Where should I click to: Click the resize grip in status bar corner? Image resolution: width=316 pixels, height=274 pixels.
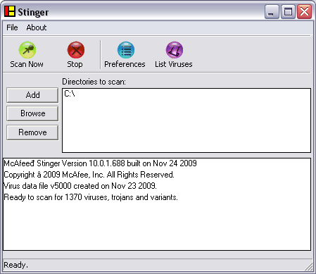pyautogui.click(x=309, y=267)
